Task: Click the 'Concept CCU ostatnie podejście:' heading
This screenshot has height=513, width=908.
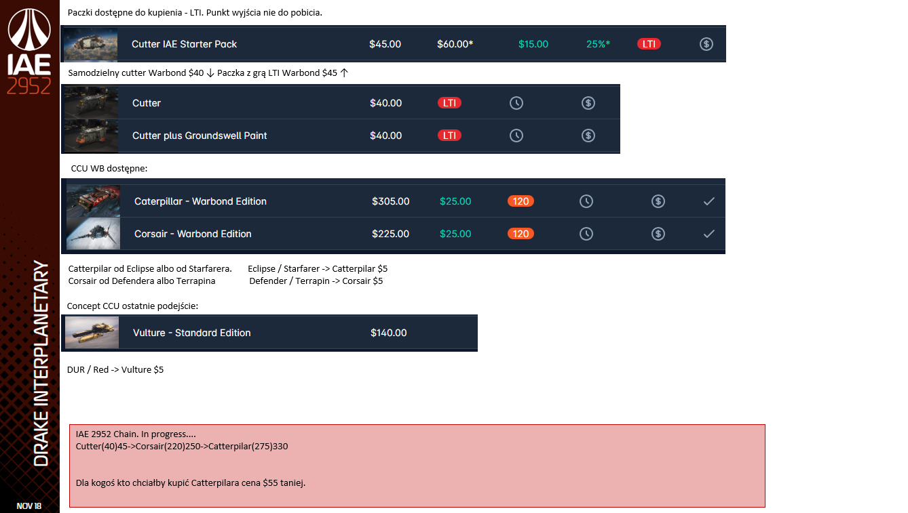Action: pos(133,306)
